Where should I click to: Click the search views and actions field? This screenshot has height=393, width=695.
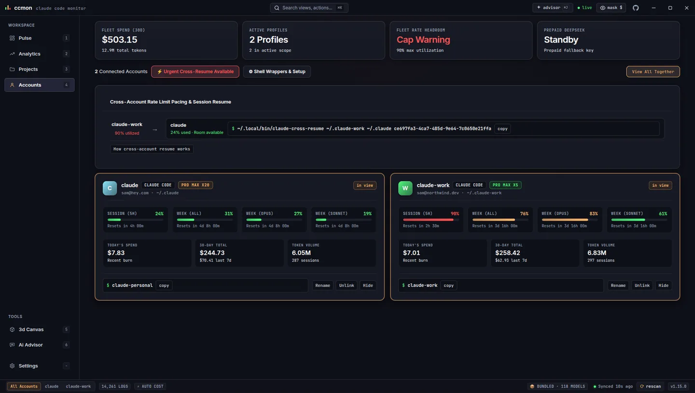(309, 8)
